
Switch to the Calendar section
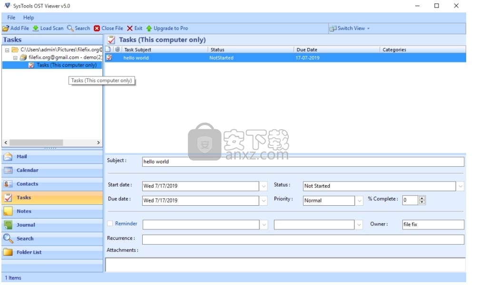coord(52,171)
